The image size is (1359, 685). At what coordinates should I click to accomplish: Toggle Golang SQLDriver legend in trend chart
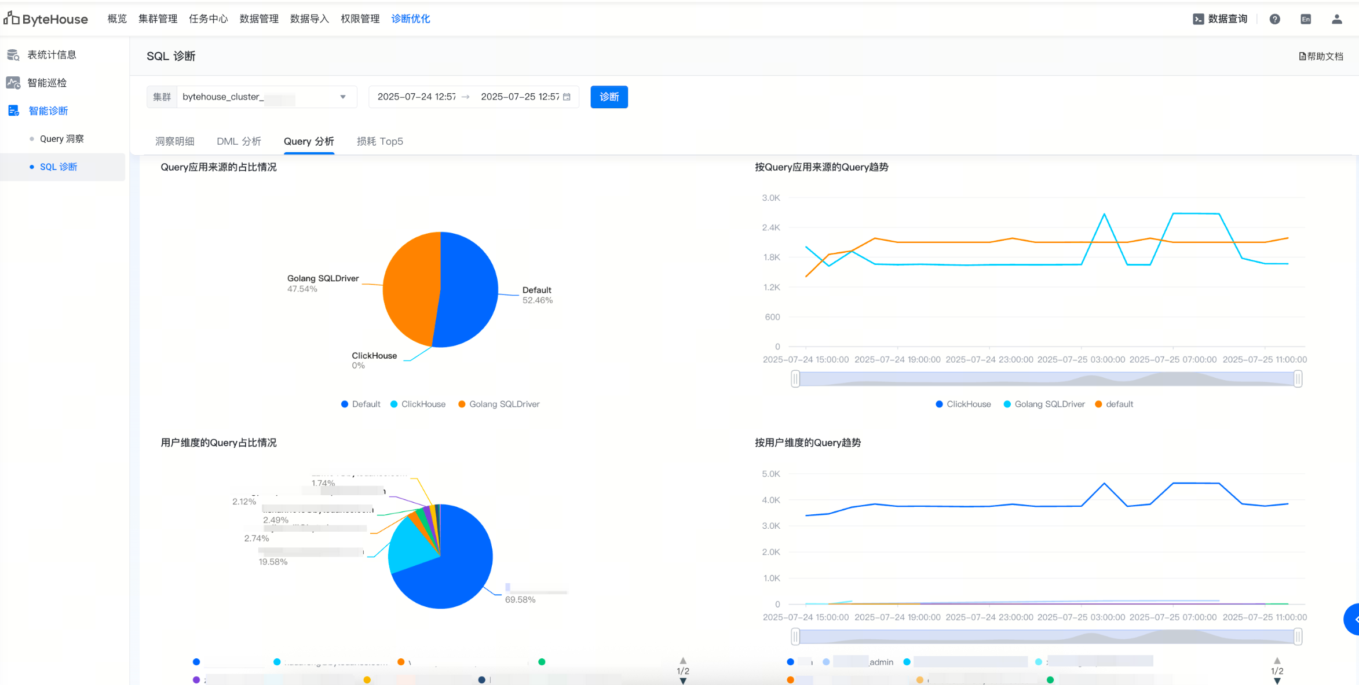(x=1044, y=404)
